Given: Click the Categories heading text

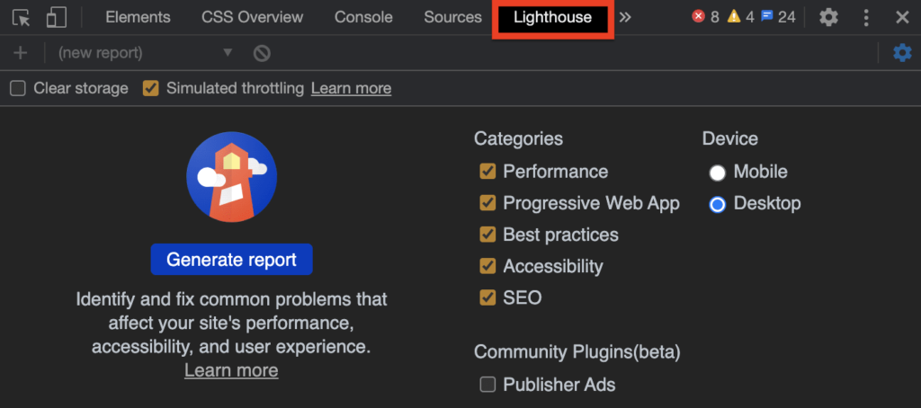Looking at the screenshot, I should click(519, 139).
